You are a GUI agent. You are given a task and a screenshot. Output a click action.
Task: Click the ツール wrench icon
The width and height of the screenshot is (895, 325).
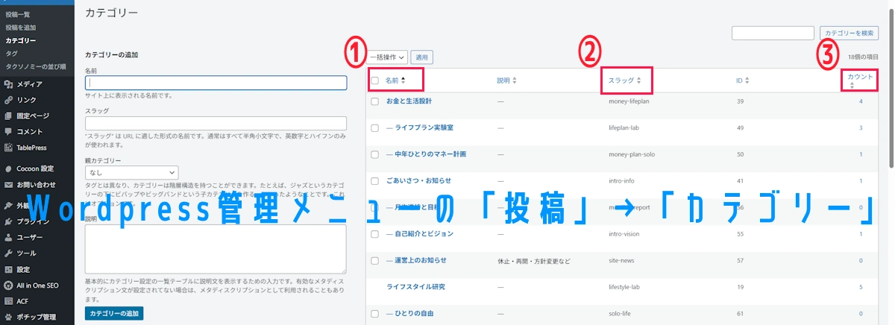click(x=8, y=253)
